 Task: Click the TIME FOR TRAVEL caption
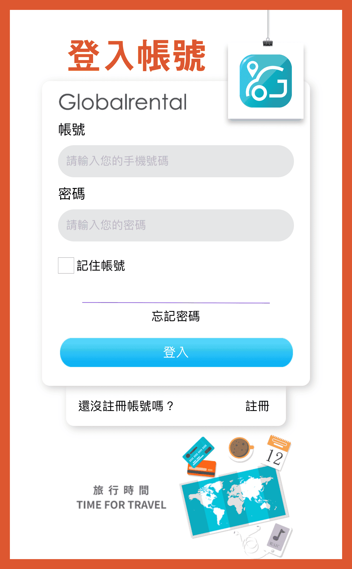tap(121, 505)
